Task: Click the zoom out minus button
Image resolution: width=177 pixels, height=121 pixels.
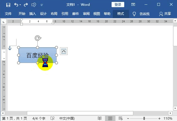Action: click(128, 119)
